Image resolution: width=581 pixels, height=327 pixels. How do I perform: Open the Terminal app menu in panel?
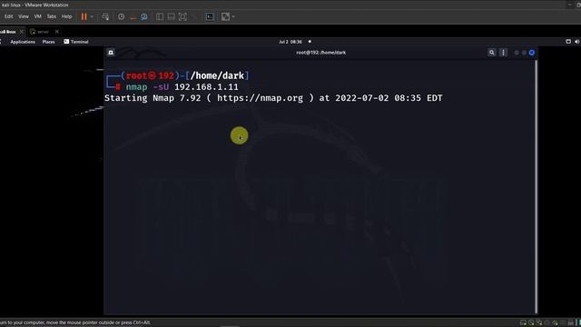click(76, 42)
